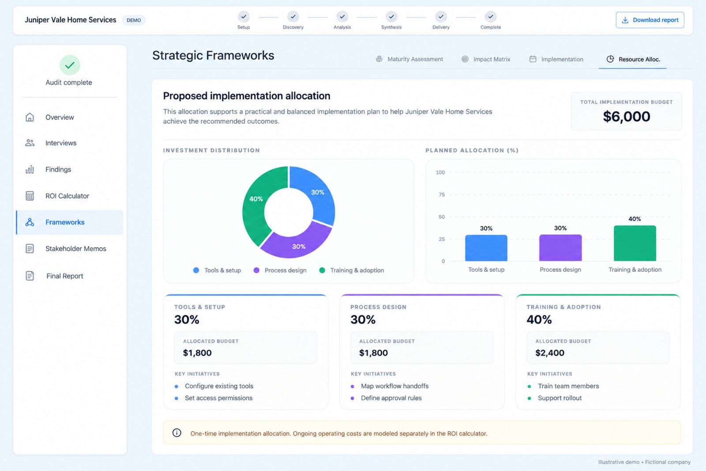Viewport: 706px width, 471px height.
Task: Click the Interviews people icon
Action: [x=30, y=143]
